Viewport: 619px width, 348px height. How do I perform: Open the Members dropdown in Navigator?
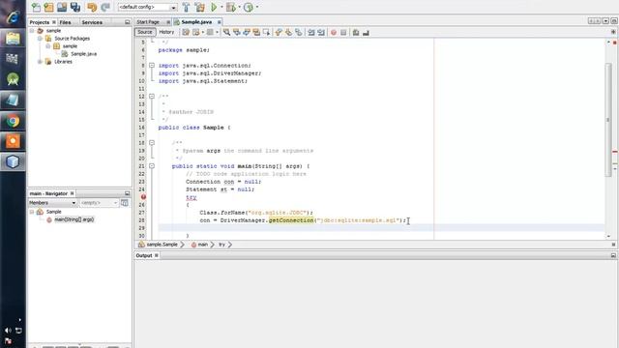(x=52, y=203)
